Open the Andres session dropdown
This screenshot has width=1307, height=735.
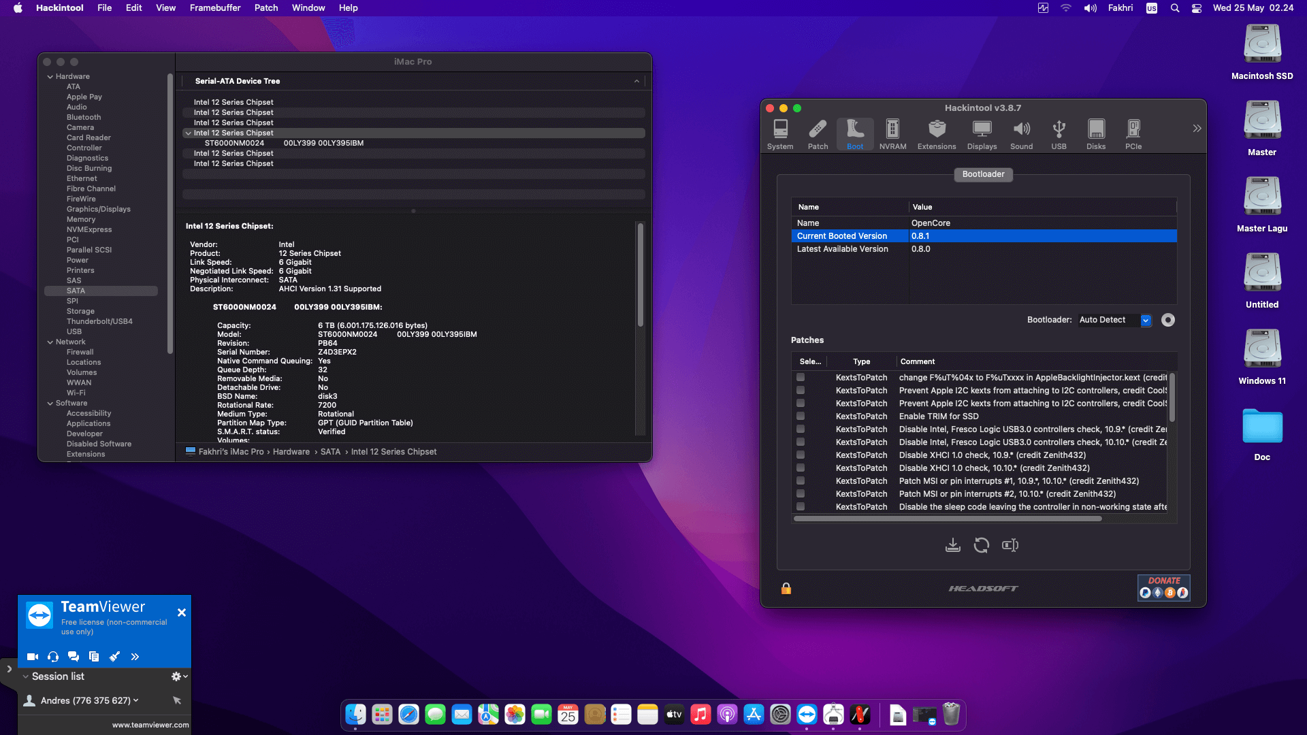[136, 700]
